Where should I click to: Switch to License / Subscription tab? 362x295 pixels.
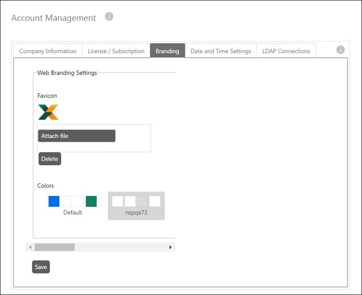pos(116,51)
